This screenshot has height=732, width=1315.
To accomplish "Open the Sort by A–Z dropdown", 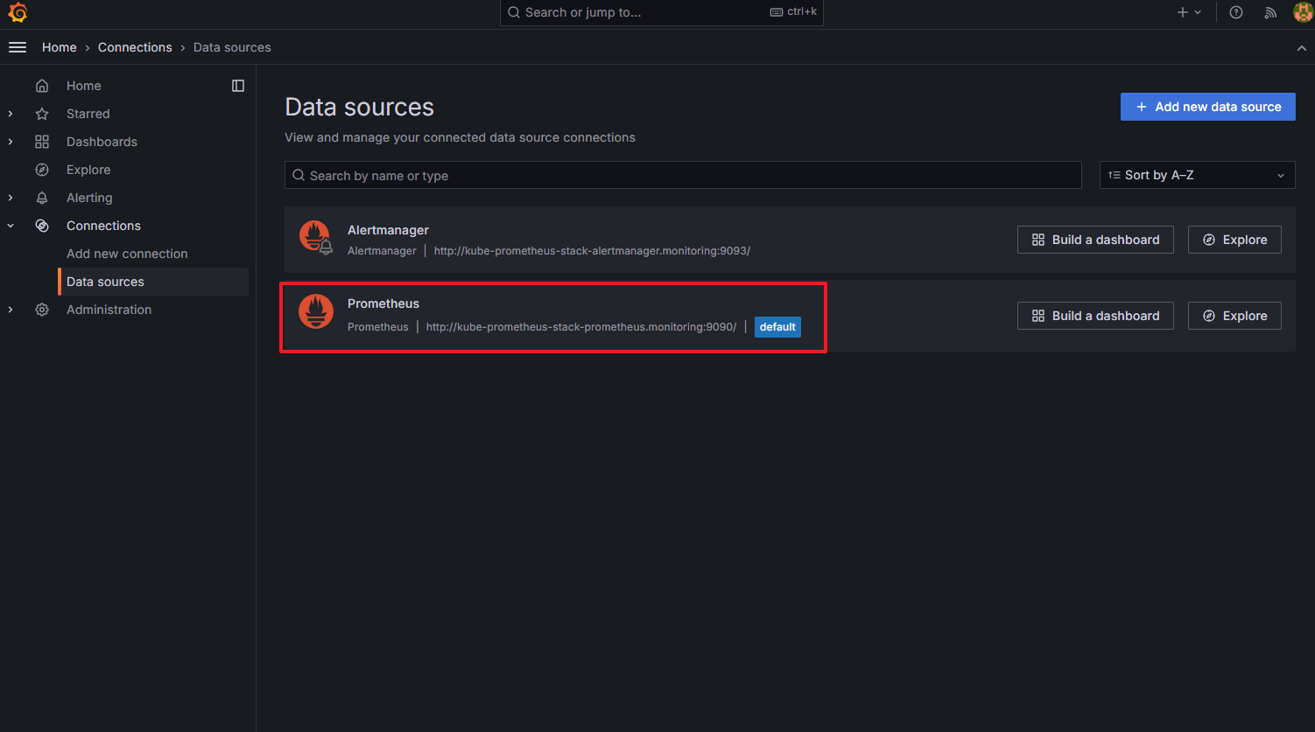I will point(1197,175).
